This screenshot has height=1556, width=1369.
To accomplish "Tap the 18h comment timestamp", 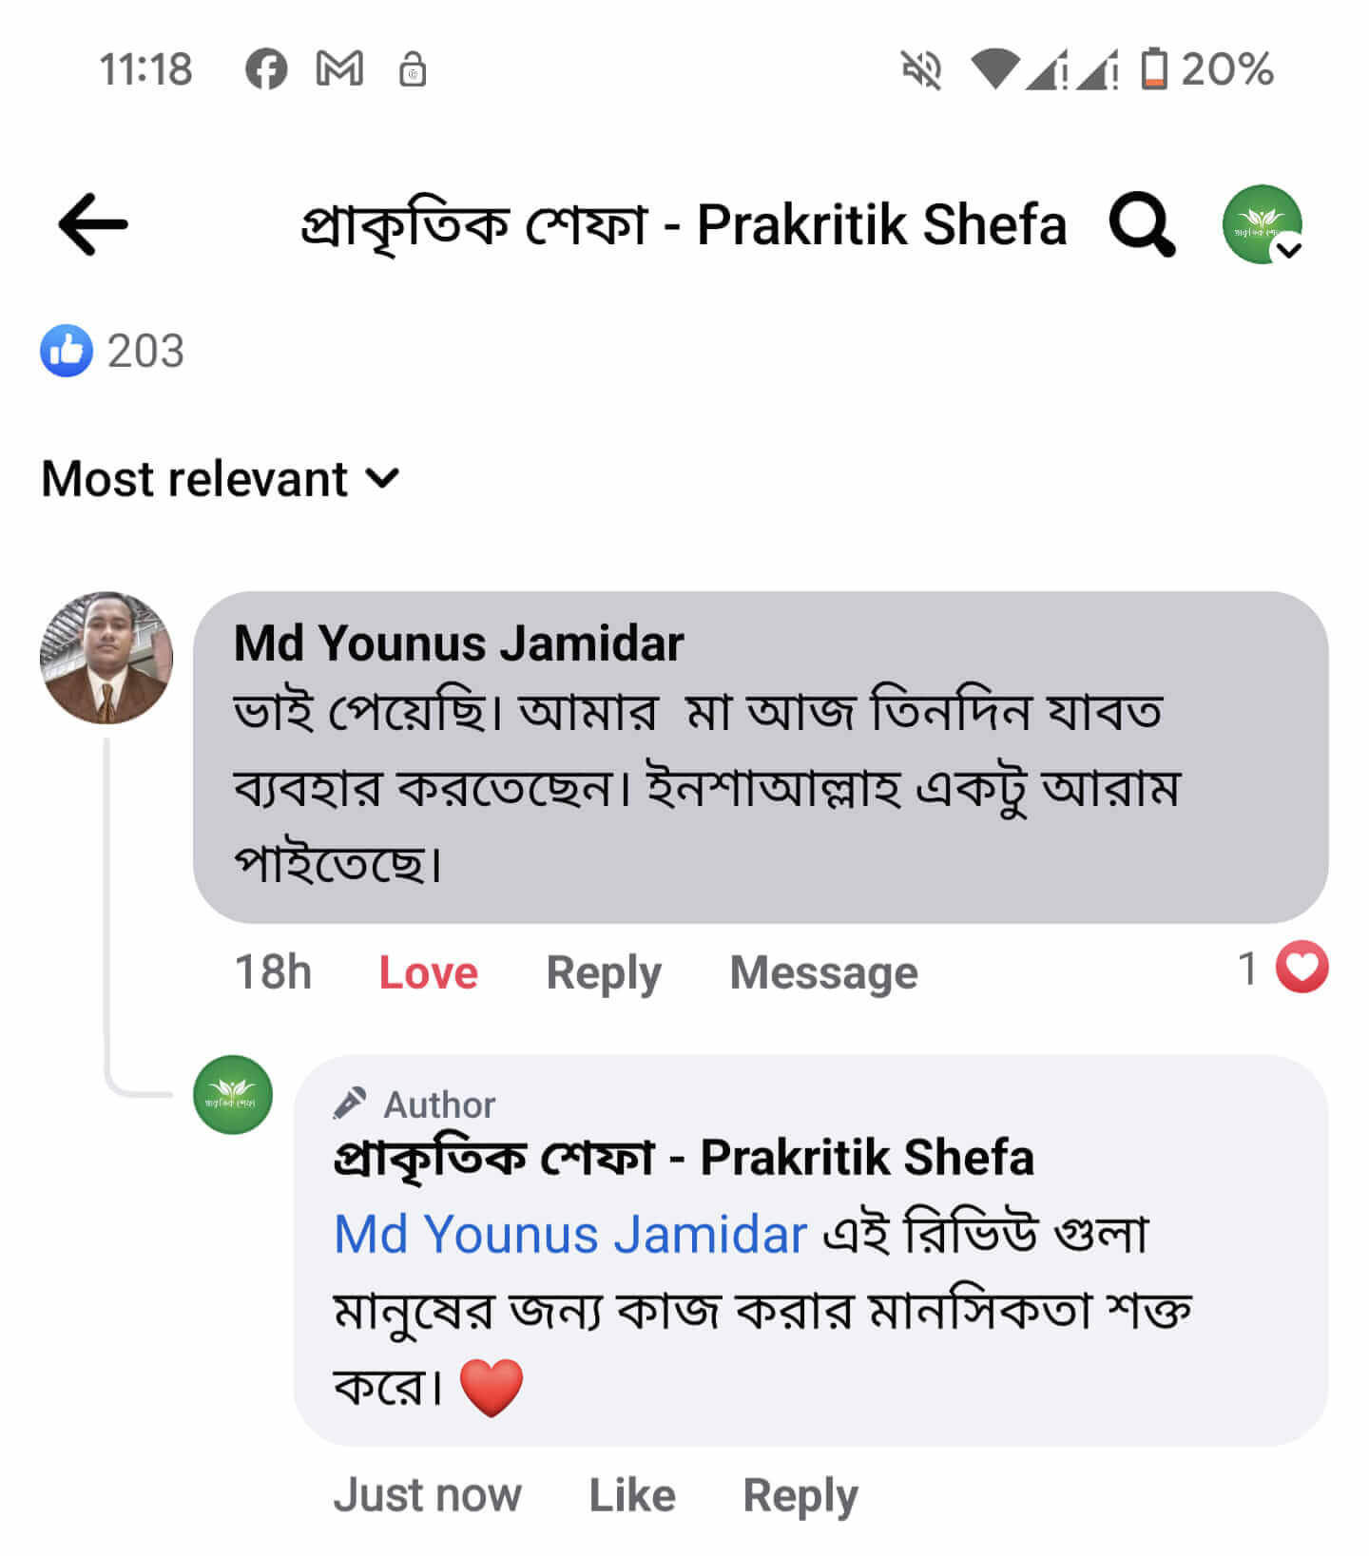I will coord(273,972).
